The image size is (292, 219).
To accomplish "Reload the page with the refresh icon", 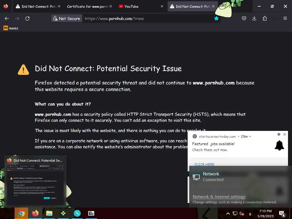I will [27, 19].
